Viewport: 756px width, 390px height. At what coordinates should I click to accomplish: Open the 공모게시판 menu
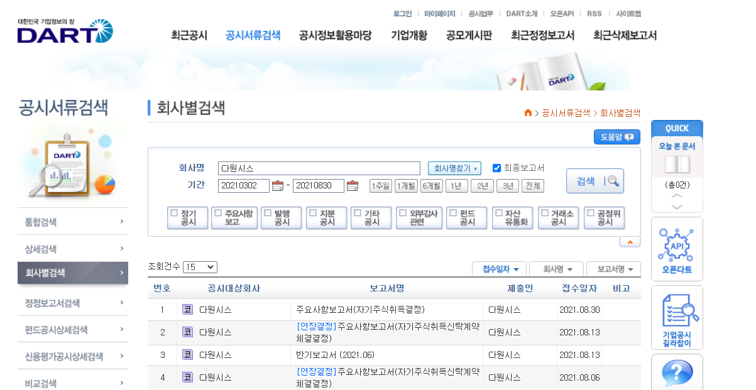tap(469, 35)
